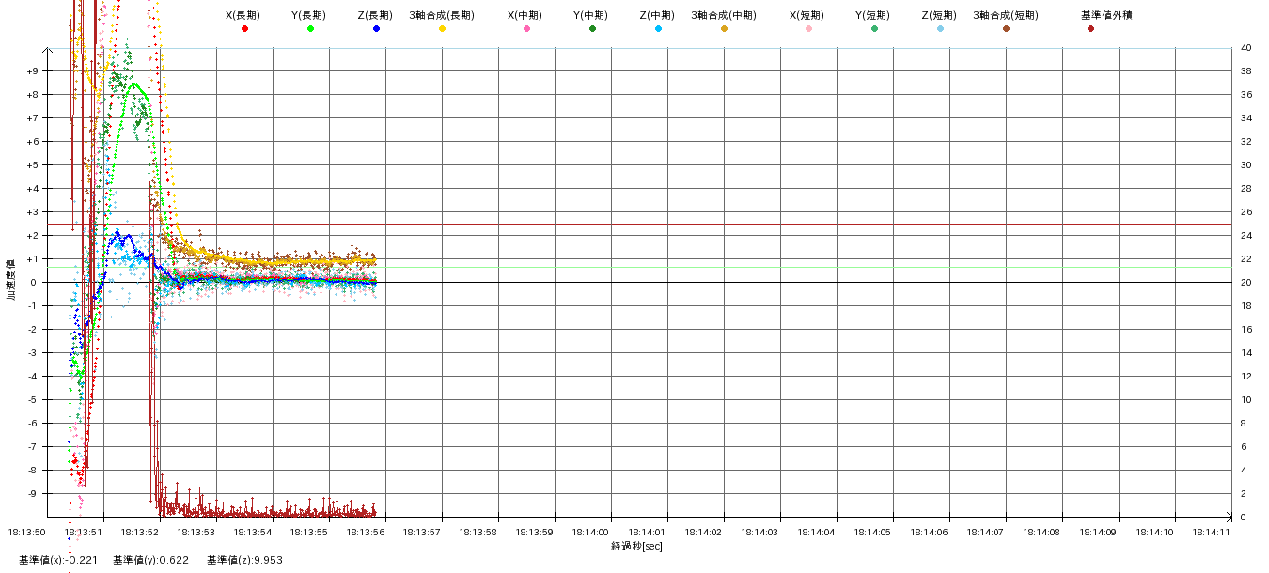Screen dimensions: 1269x573
Task: Click the green Y(長期) legend dot
Action: pyautogui.click(x=310, y=29)
